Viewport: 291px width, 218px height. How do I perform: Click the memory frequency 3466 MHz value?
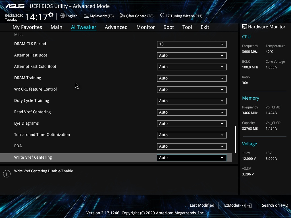250,113
